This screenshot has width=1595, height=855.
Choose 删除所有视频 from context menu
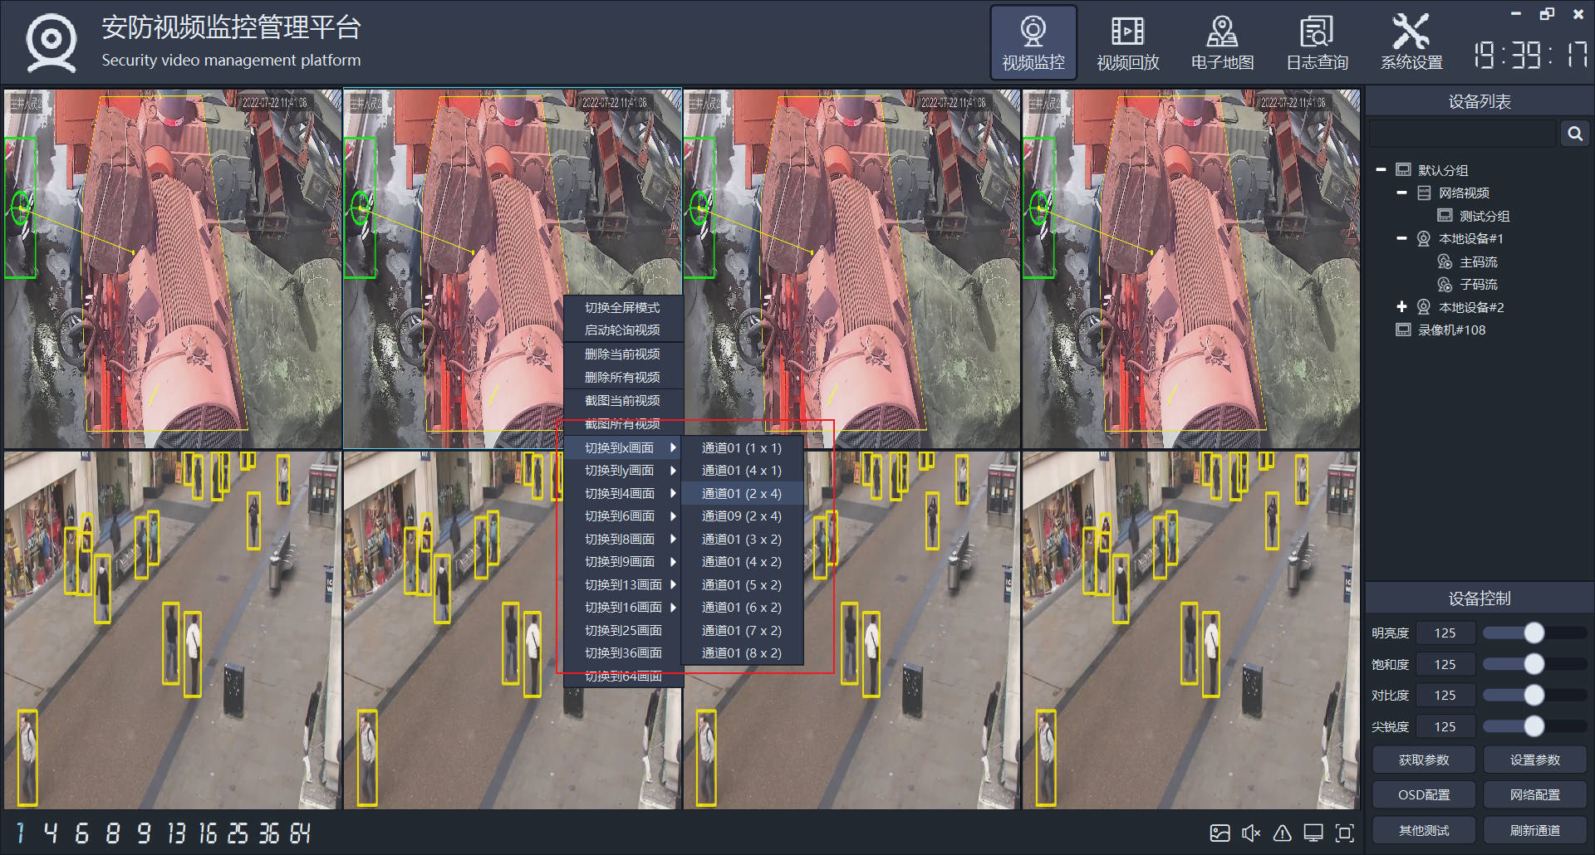(x=622, y=377)
